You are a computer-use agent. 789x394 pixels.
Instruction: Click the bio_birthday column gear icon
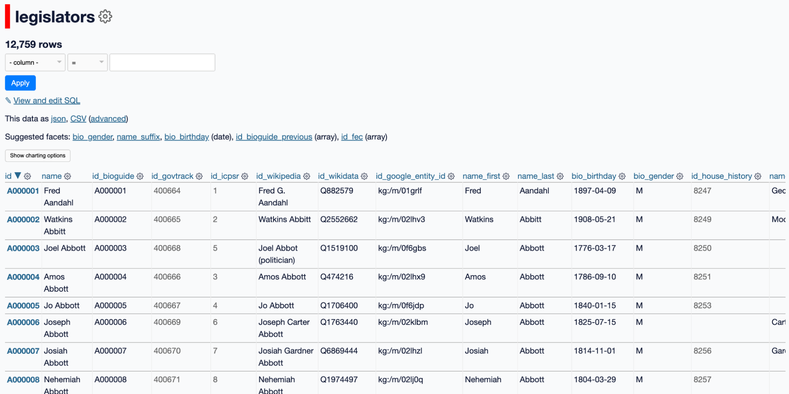[x=622, y=176]
